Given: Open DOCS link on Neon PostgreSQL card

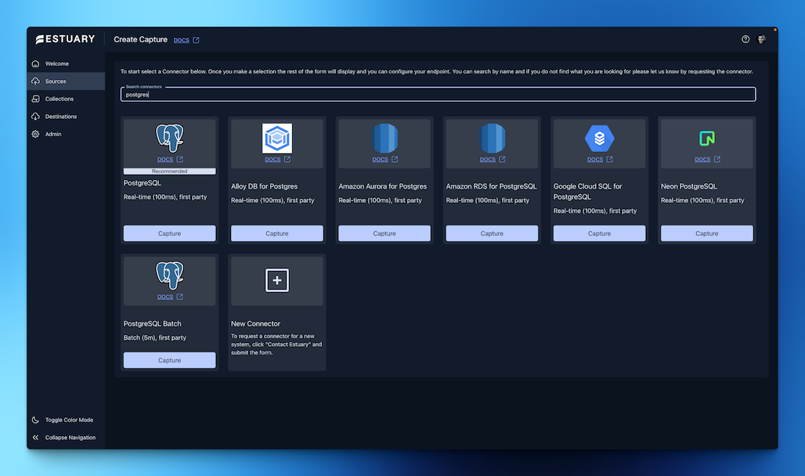Looking at the screenshot, I should [x=702, y=159].
